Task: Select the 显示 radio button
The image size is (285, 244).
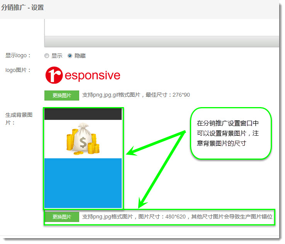Action: point(47,56)
